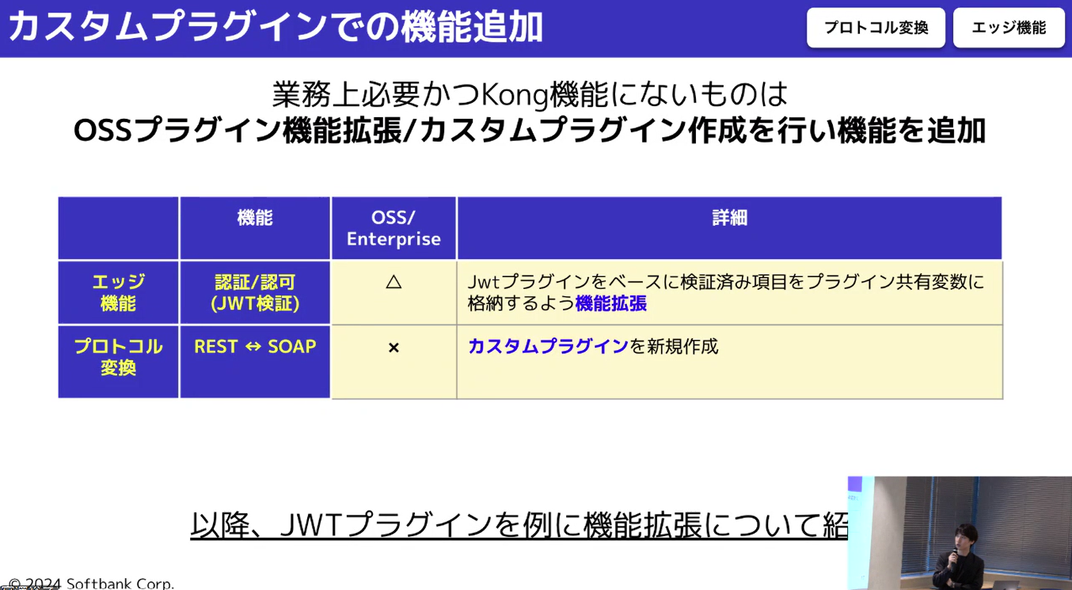Click the highlighted カスタムプラグイン text
1072x590 pixels.
[548, 346]
